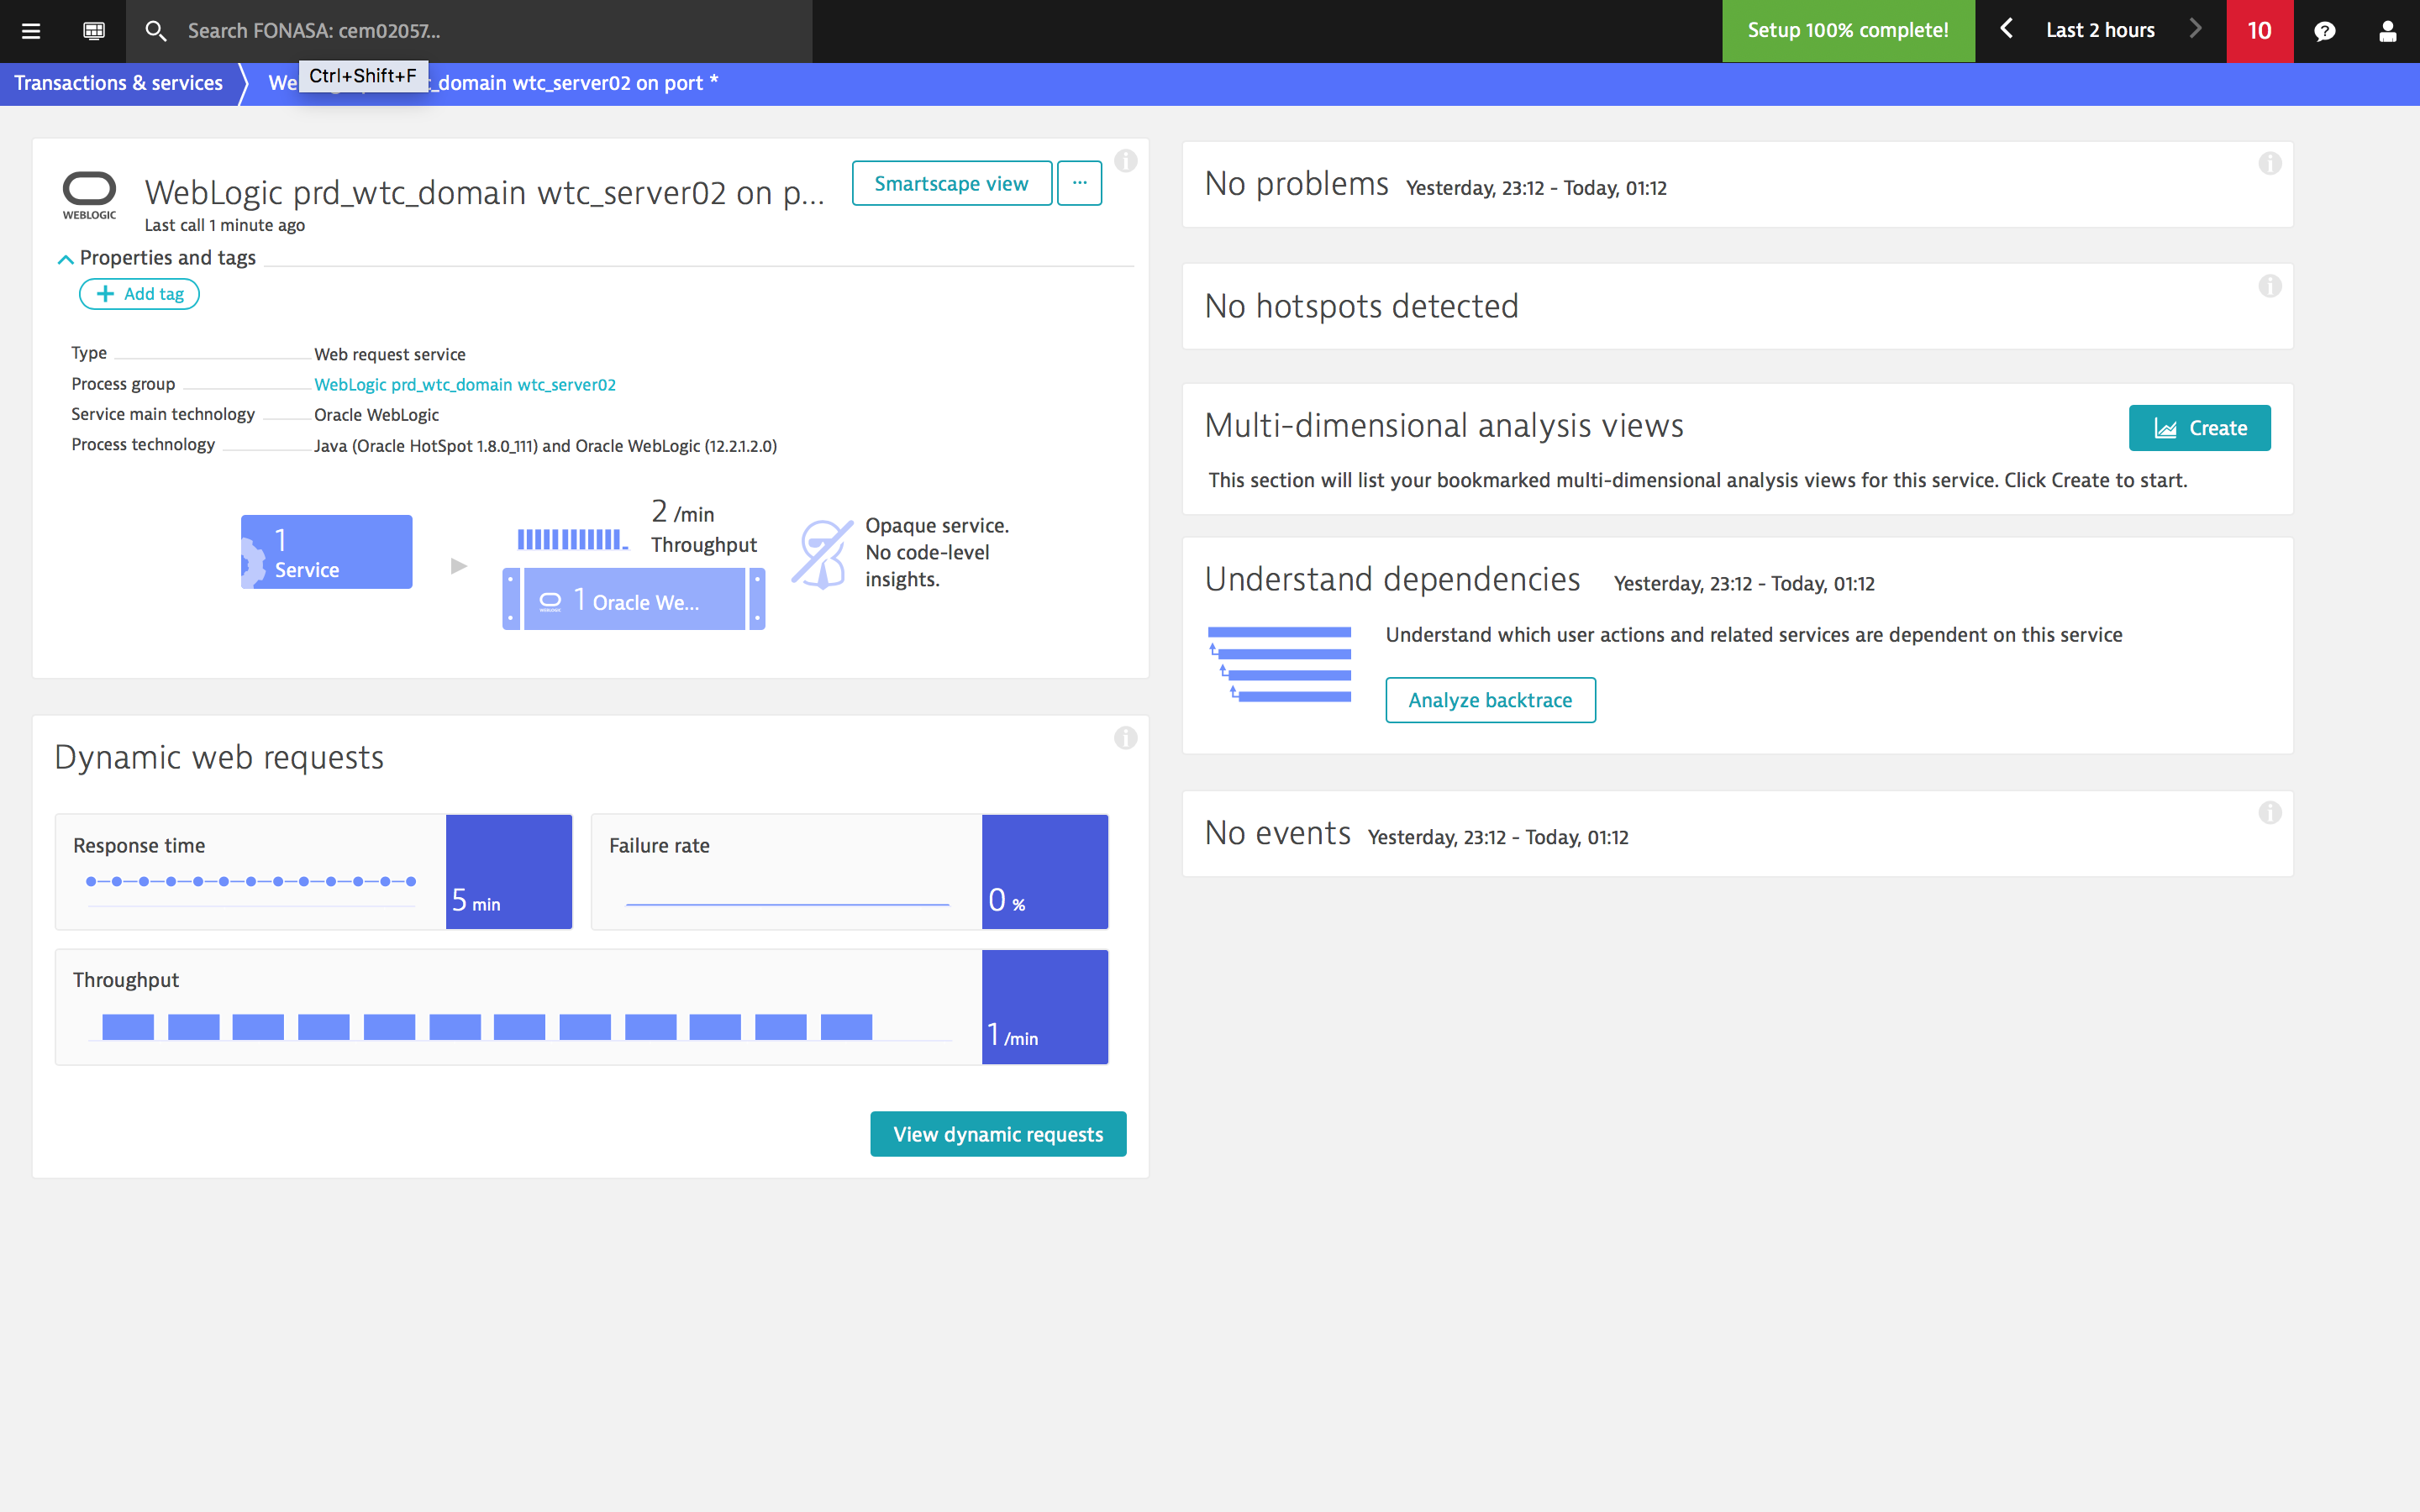Open the more options ellipsis button

(x=1079, y=183)
